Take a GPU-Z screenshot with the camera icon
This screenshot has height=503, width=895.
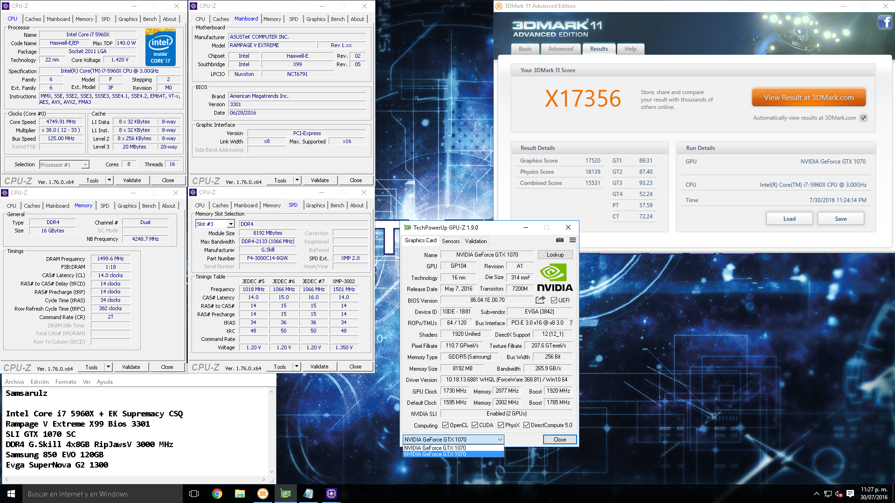[x=559, y=240]
